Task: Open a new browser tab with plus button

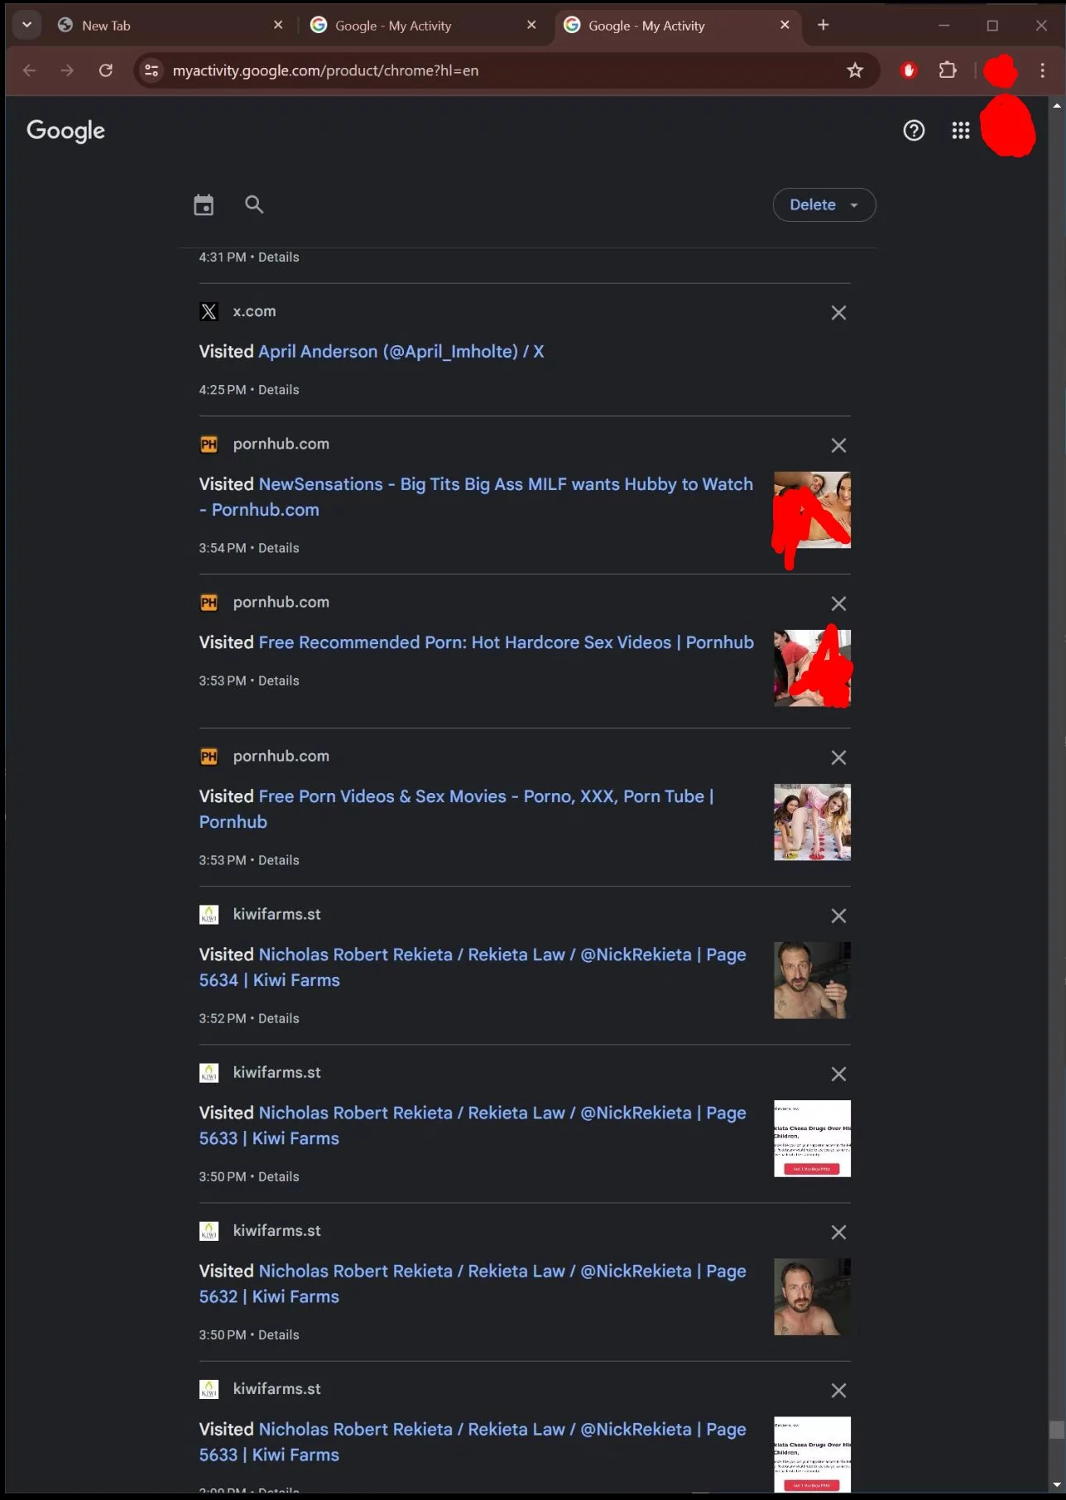Action: coord(823,25)
